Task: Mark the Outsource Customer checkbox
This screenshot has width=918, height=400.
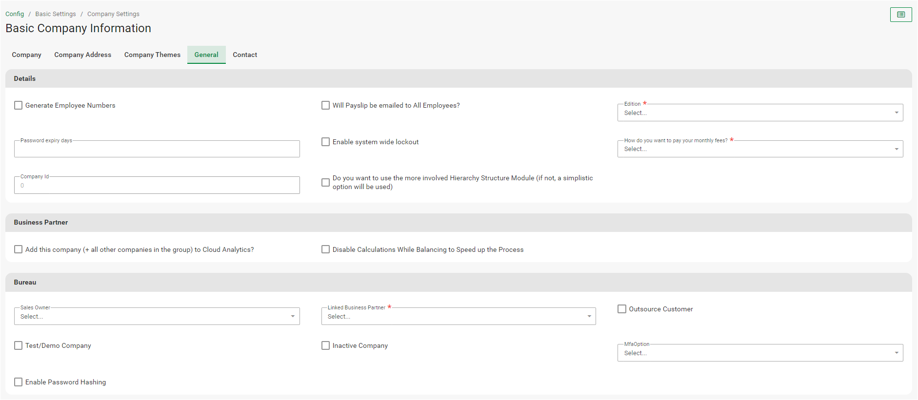Action: pos(622,309)
